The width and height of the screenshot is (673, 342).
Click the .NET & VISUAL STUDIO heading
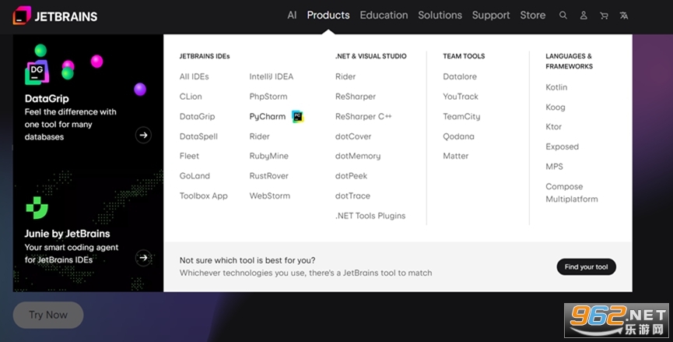pyautogui.click(x=371, y=56)
